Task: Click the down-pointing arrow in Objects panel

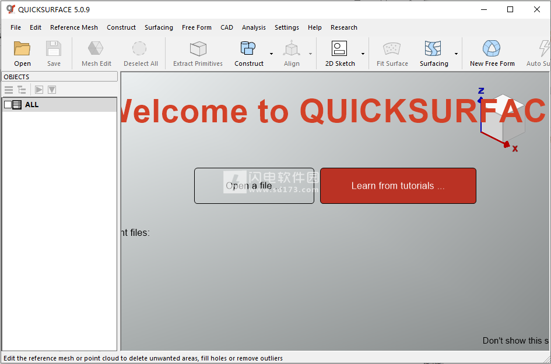Action: pyautogui.click(x=52, y=90)
